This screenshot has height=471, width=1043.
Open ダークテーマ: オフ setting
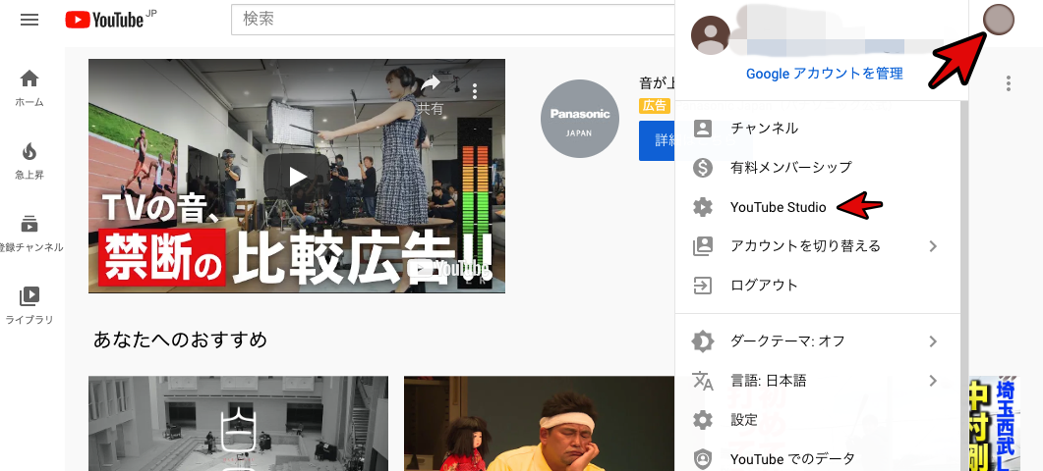pyautogui.click(x=818, y=341)
